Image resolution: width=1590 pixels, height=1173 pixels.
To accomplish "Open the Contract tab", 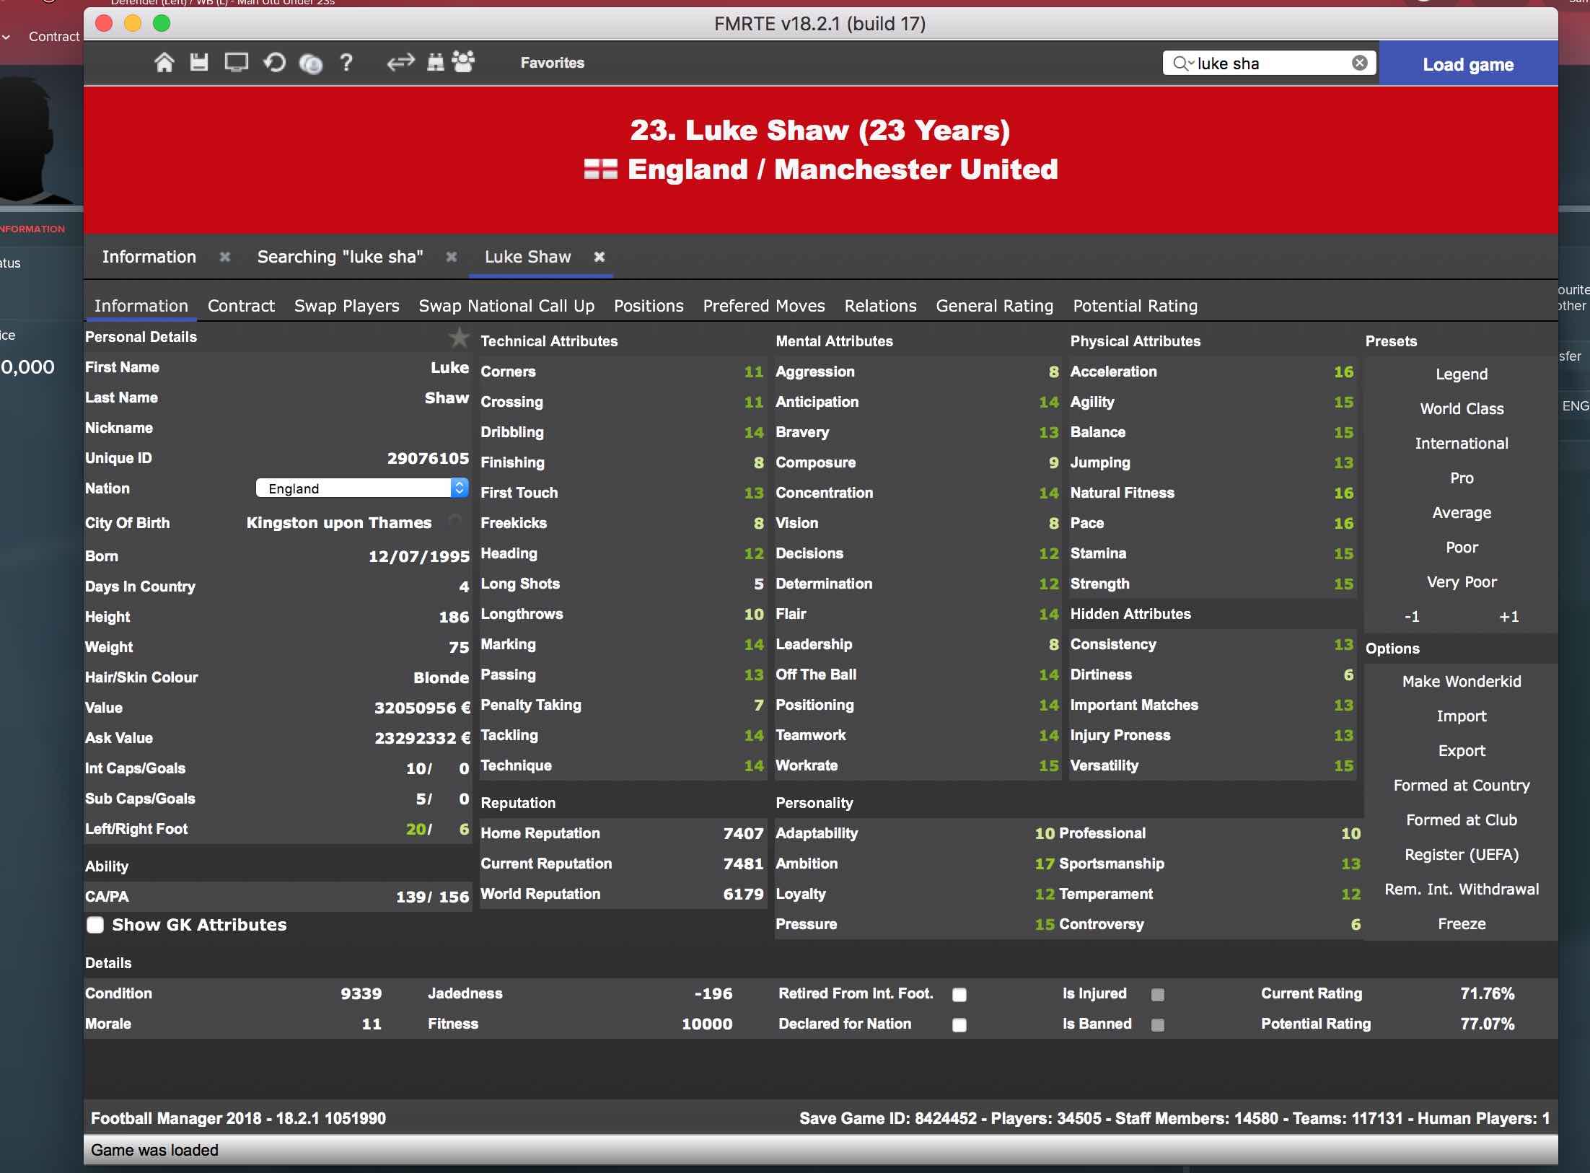I will tap(241, 306).
